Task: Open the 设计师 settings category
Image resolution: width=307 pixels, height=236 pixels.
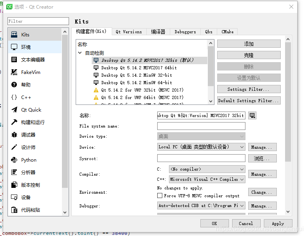Action: coord(35,147)
